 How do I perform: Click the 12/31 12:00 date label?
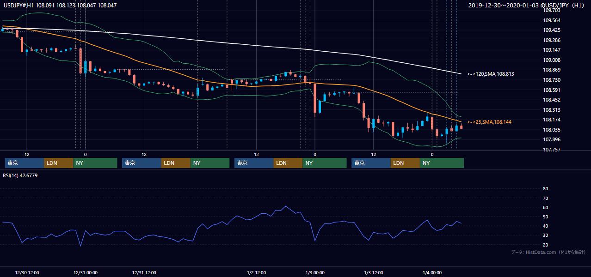pyautogui.click(x=144, y=272)
